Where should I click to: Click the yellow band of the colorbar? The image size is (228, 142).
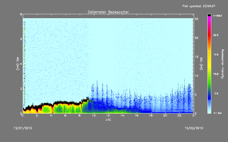click(209, 59)
